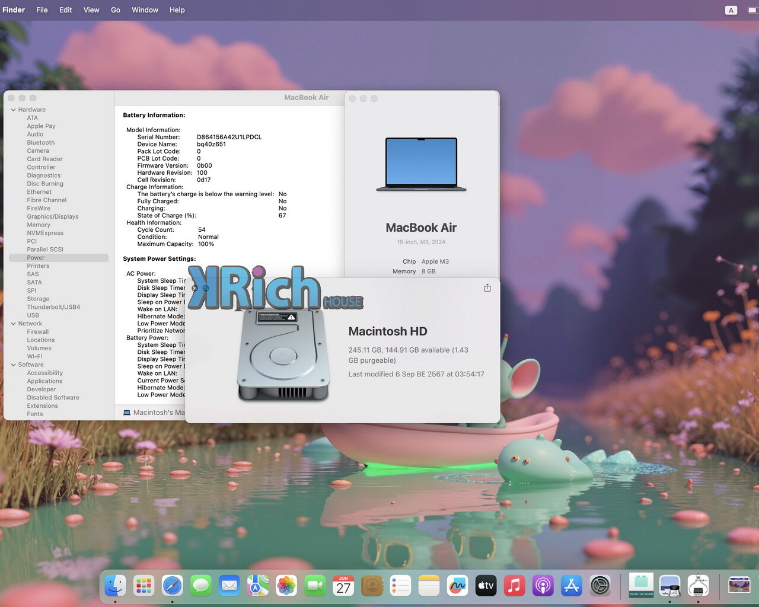Select Card Reader in sidebar
This screenshot has height=607, width=759.
click(44, 159)
